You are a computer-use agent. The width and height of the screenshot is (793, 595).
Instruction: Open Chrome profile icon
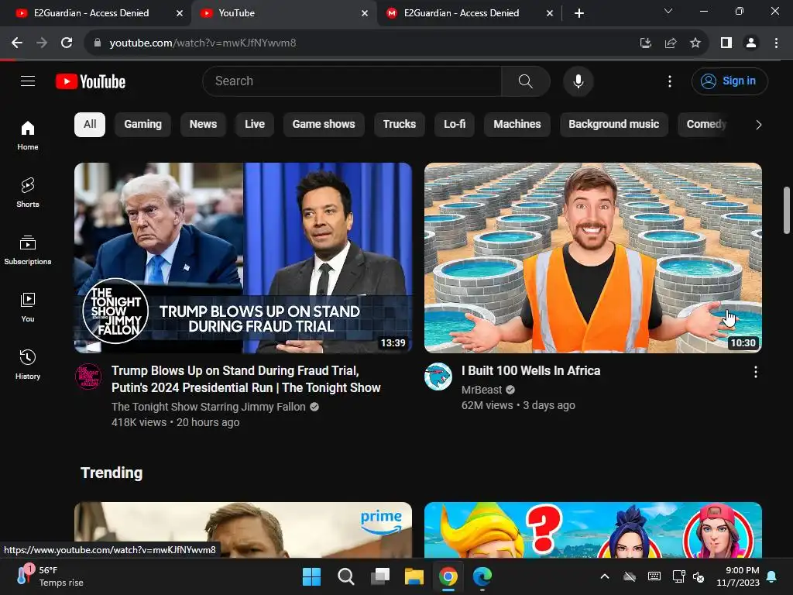pos(751,43)
